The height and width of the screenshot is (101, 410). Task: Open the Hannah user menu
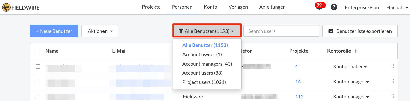coord(397,7)
